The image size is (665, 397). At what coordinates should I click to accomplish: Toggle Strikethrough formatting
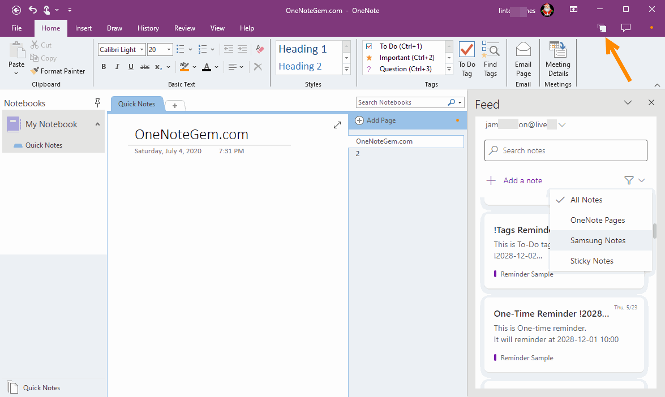point(145,67)
